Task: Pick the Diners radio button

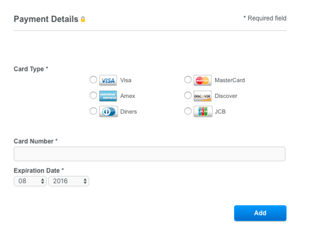Action: pyautogui.click(x=93, y=111)
